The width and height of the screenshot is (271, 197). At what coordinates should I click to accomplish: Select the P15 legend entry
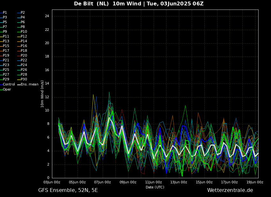point(6,46)
